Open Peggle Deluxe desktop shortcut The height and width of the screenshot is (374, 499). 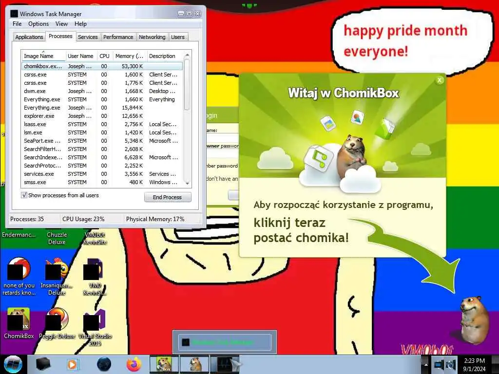point(57,323)
